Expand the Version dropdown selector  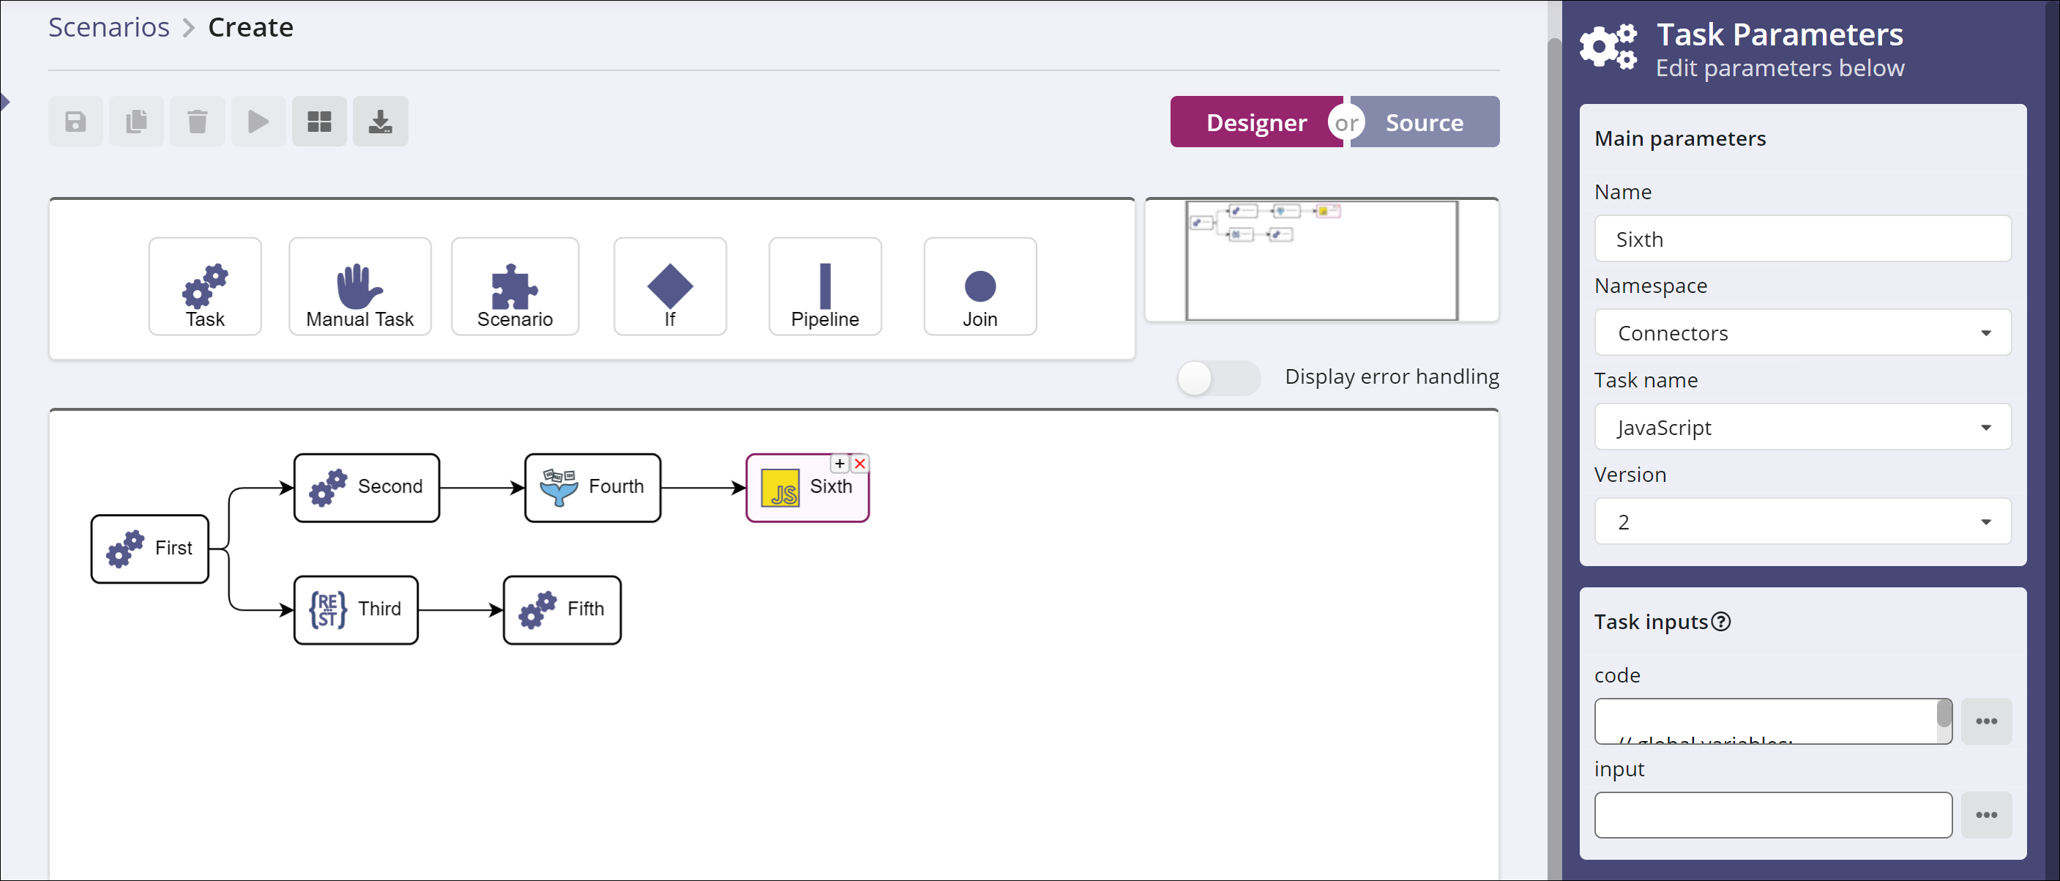[1985, 524]
